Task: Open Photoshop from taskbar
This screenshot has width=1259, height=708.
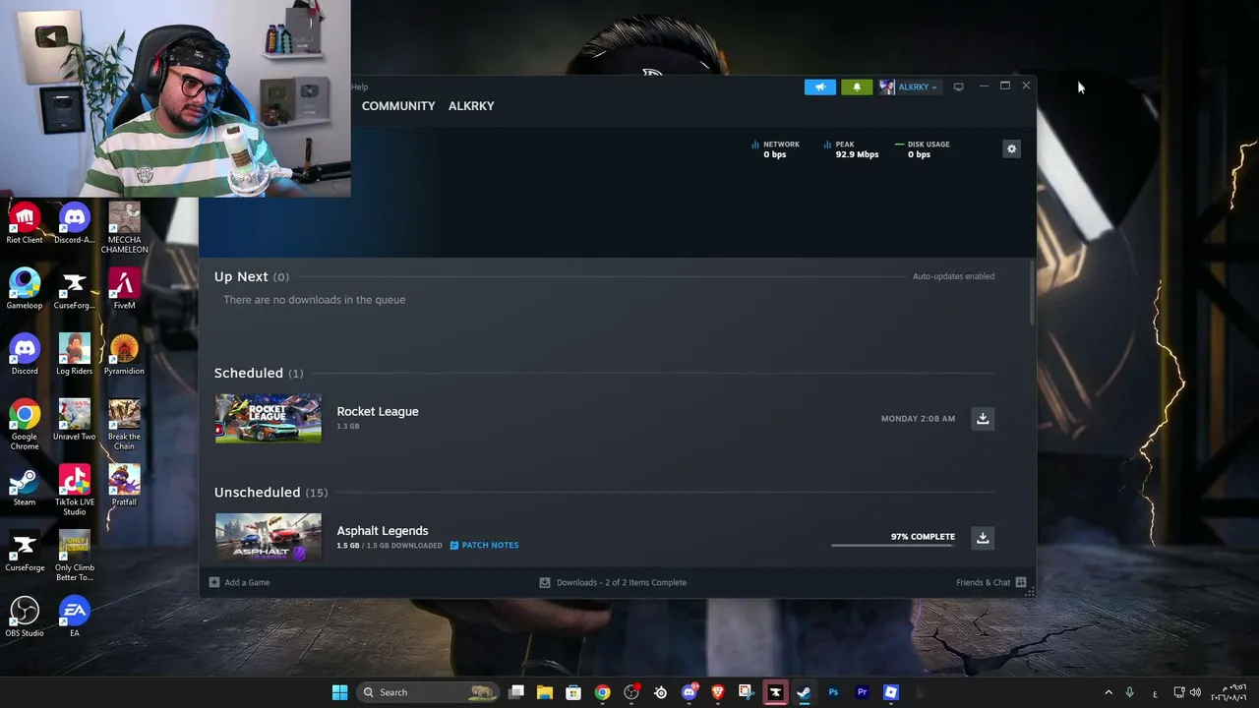Action: [x=833, y=692]
